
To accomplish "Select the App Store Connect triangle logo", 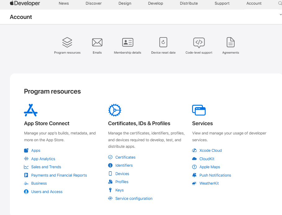I will pos(30,110).
